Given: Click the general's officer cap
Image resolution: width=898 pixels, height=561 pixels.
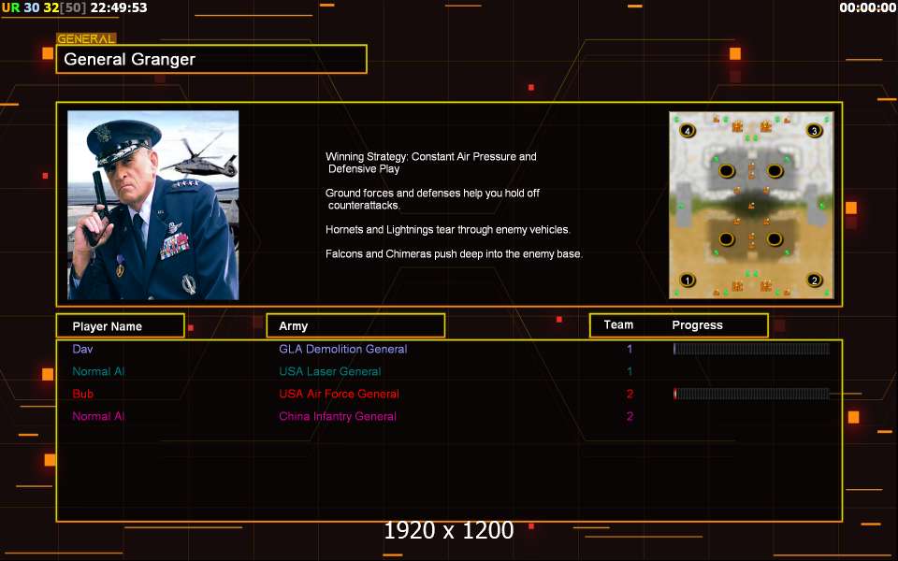Looking at the screenshot, I should point(122,140).
